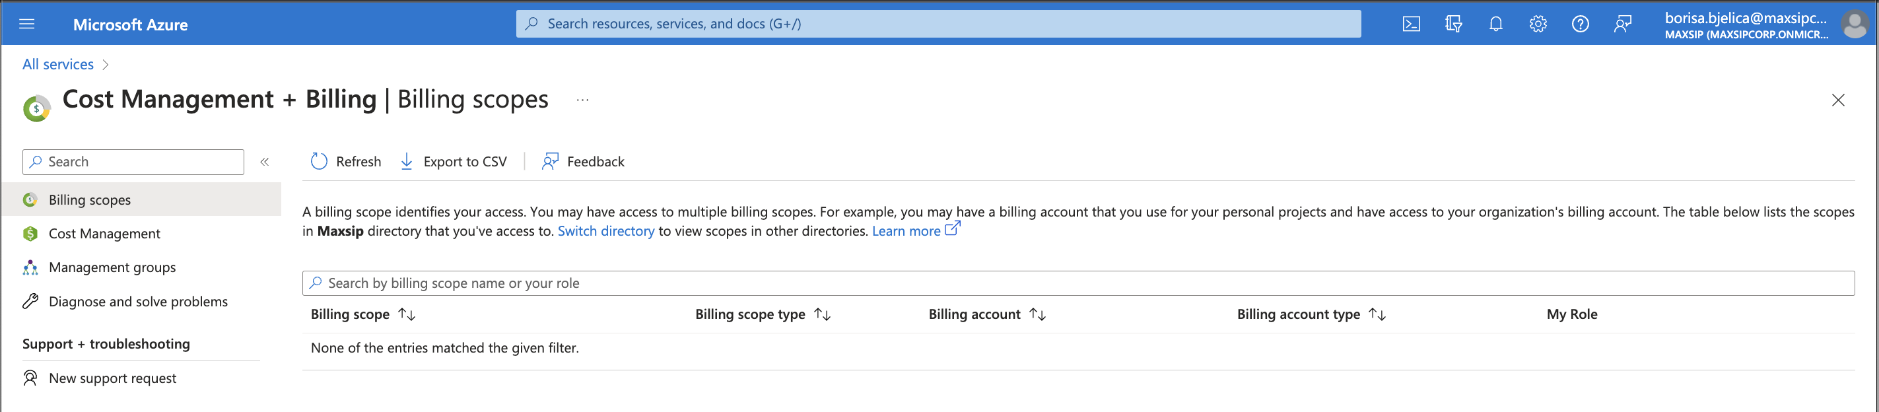This screenshot has height=412, width=1879.
Task: Click the My Role column header
Action: point(1572,314)
